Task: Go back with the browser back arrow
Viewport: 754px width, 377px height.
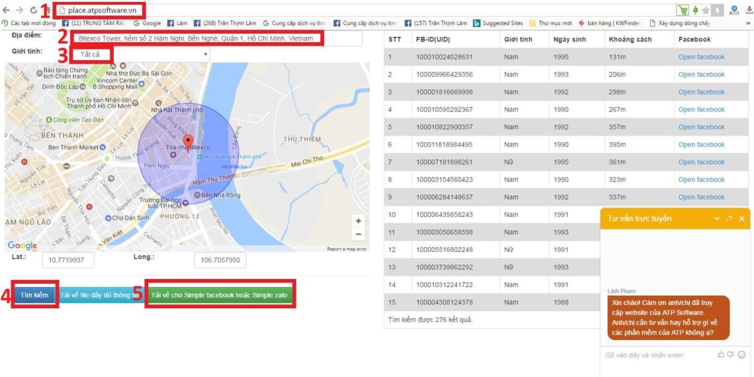Action: pos(6,10)
